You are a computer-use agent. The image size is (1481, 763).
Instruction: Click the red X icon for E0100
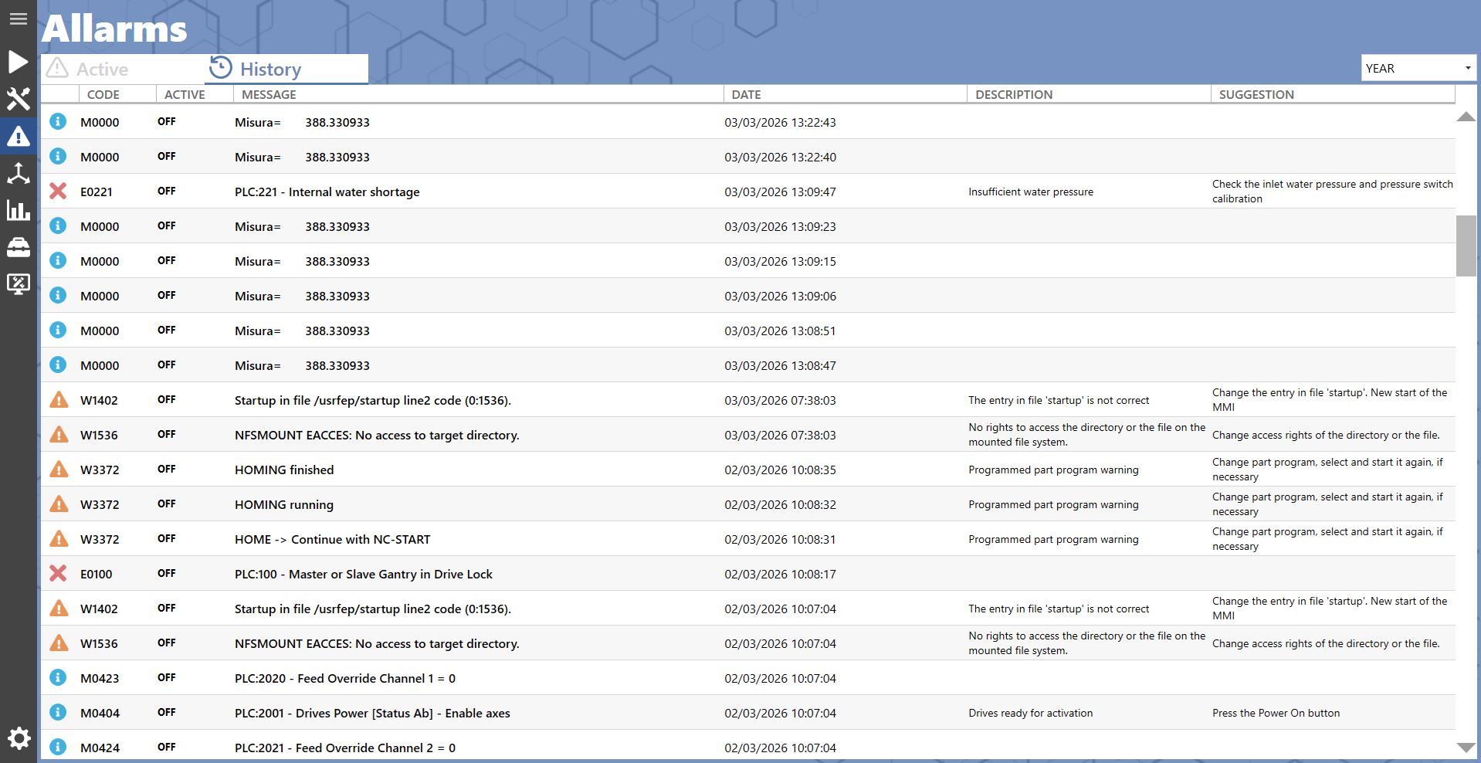pyautogui.click(x=58, y=573)
